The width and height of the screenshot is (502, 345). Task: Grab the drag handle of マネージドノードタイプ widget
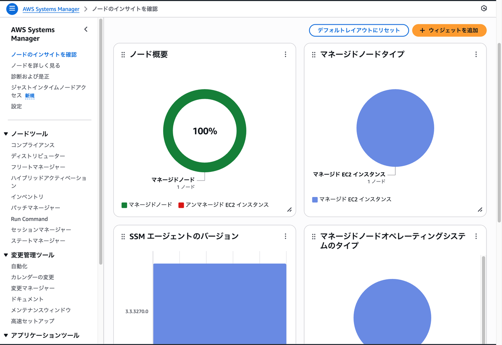click(314, 55)
